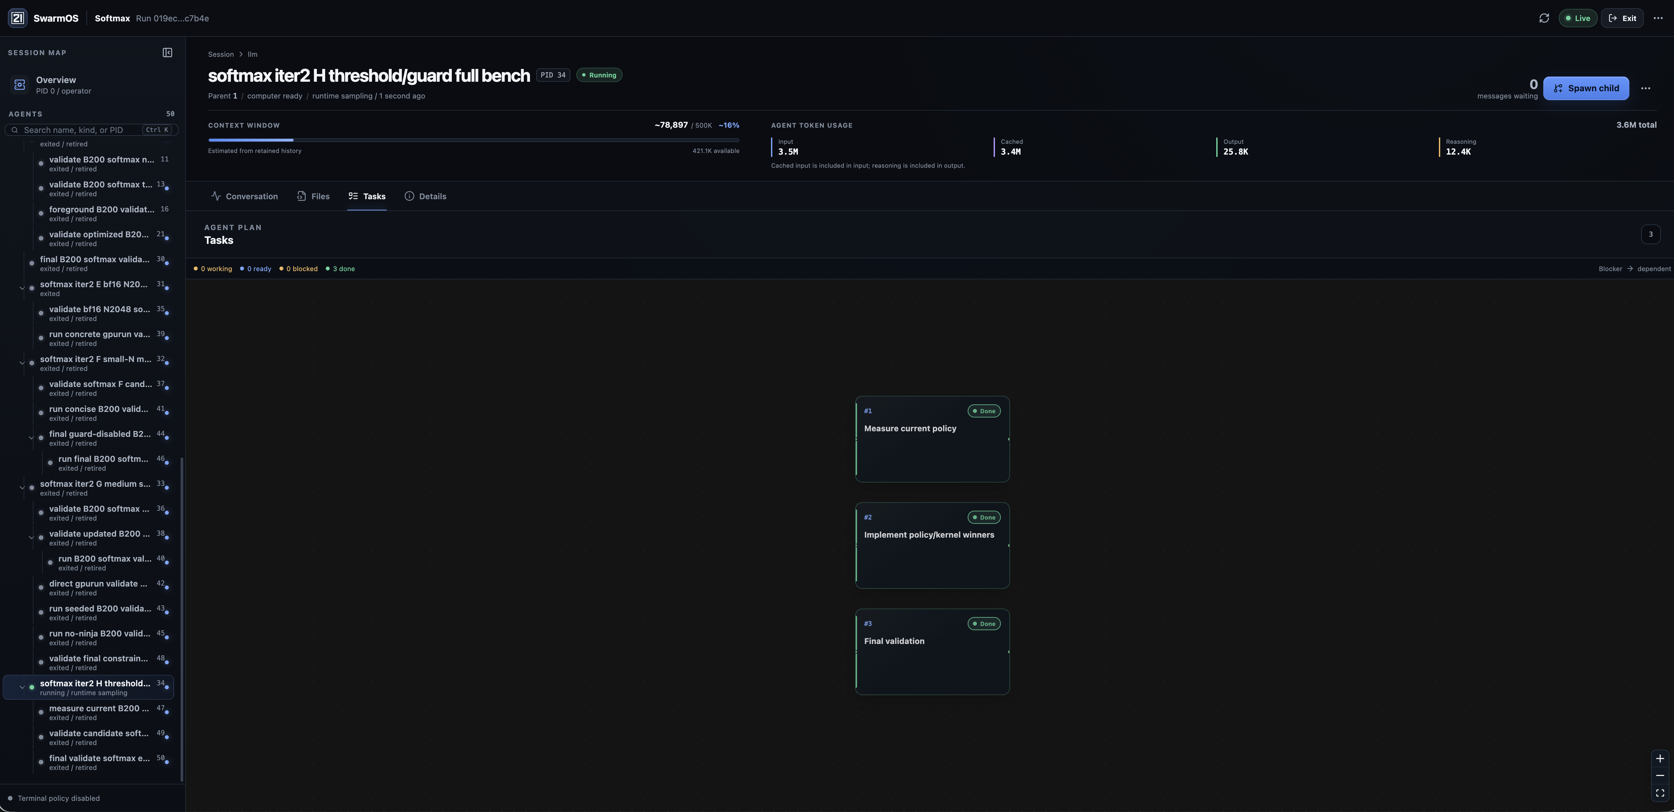1674x812 pixels.
Task: Click the Session breadcrumb link
Action: [x=220, y=54]
